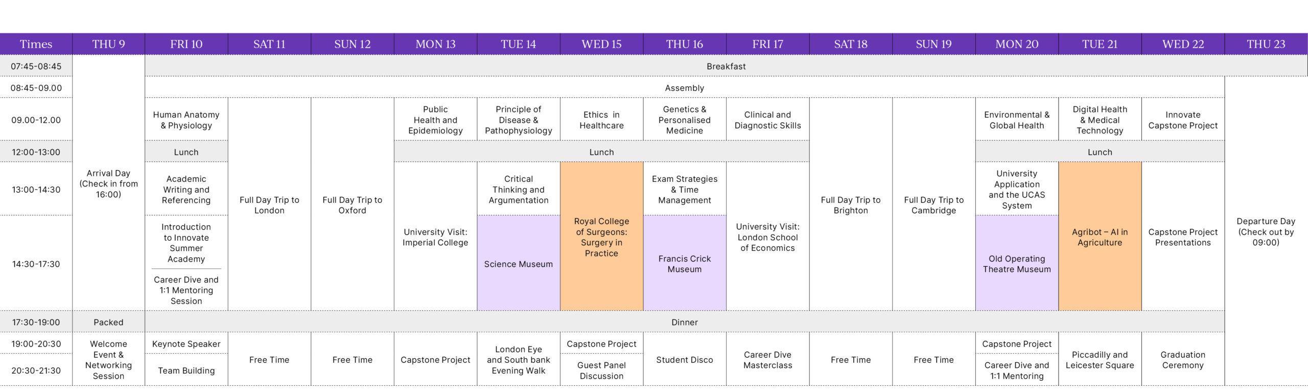Click the Full Day Trip to Oxford cell
This screenshot has width=1308, height=392.
tap(352, 205)
